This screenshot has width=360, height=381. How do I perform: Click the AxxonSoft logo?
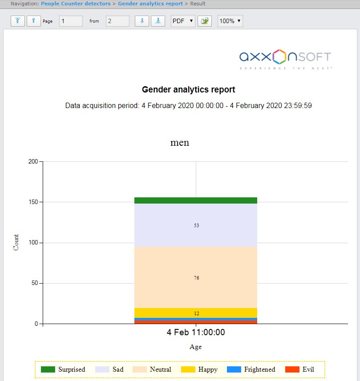pos(285,60)
